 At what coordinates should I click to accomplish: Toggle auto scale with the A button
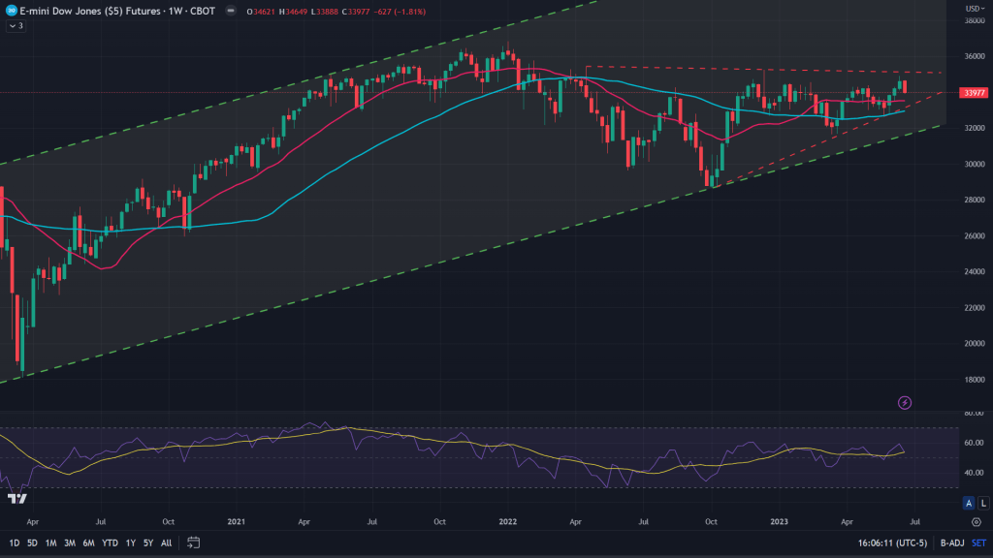point(968,502)
